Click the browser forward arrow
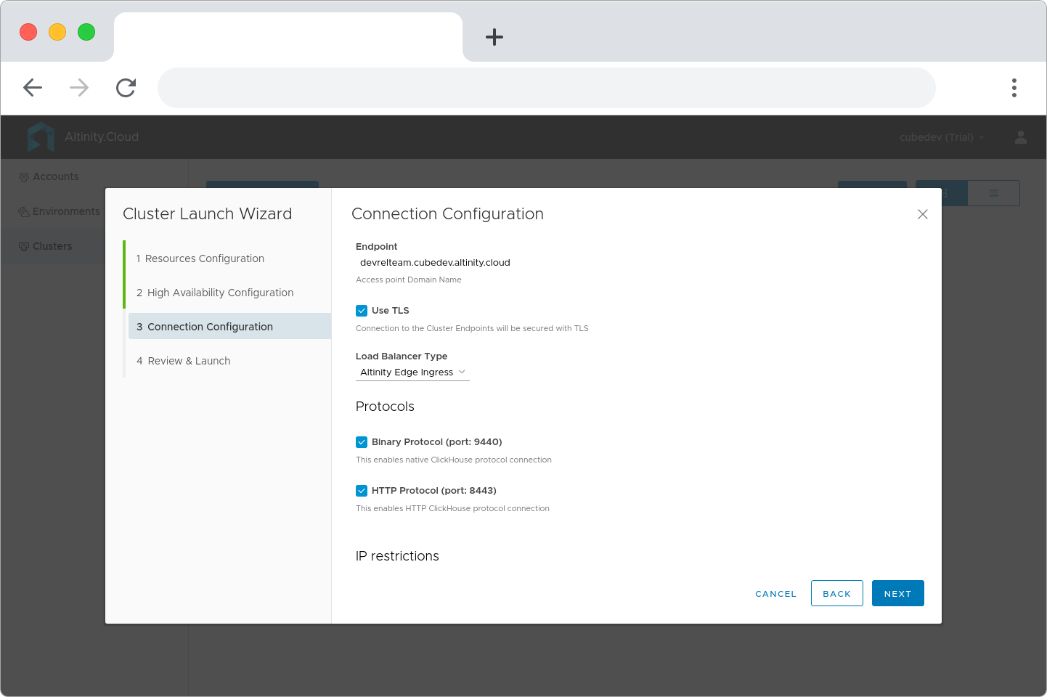This screenshot has height=697, width=1047. pyautogui.click(x=79, y=88)
